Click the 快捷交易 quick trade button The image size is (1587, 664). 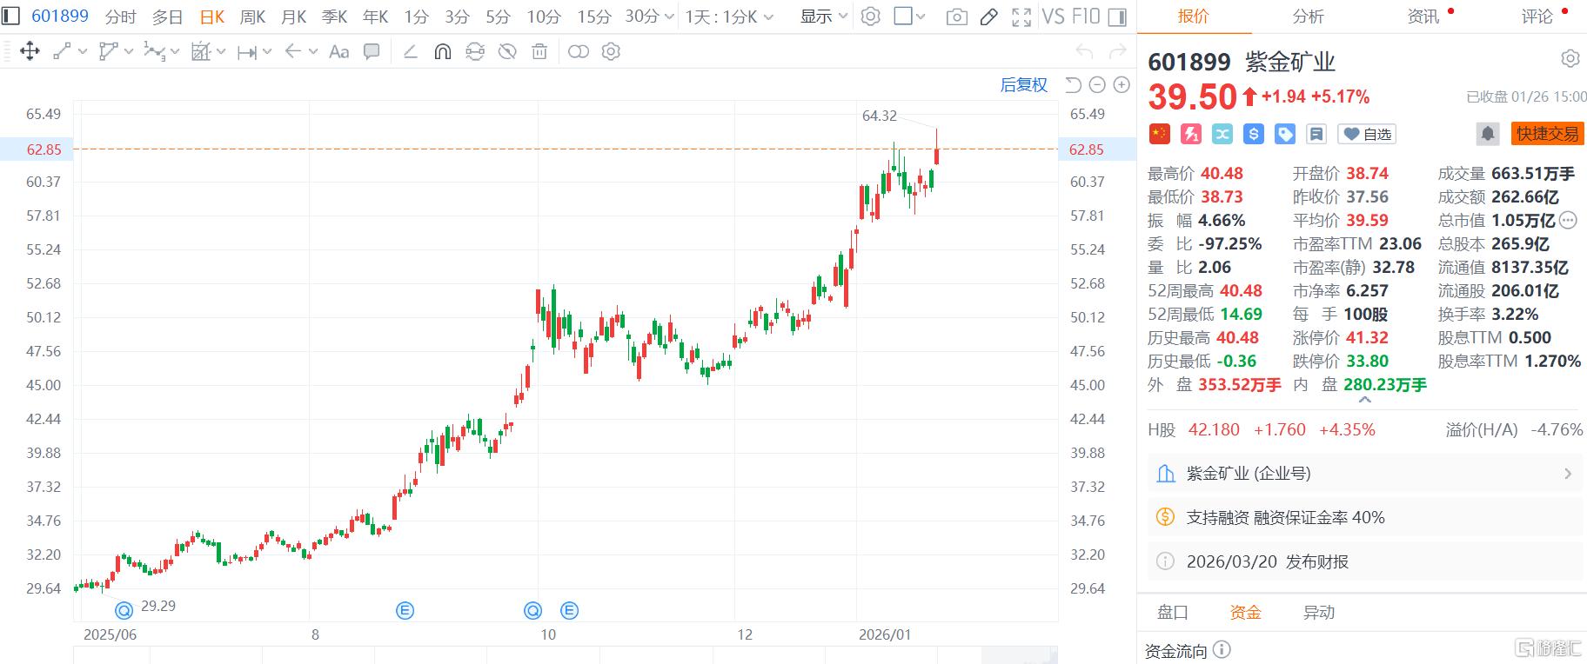(1547, 134)
